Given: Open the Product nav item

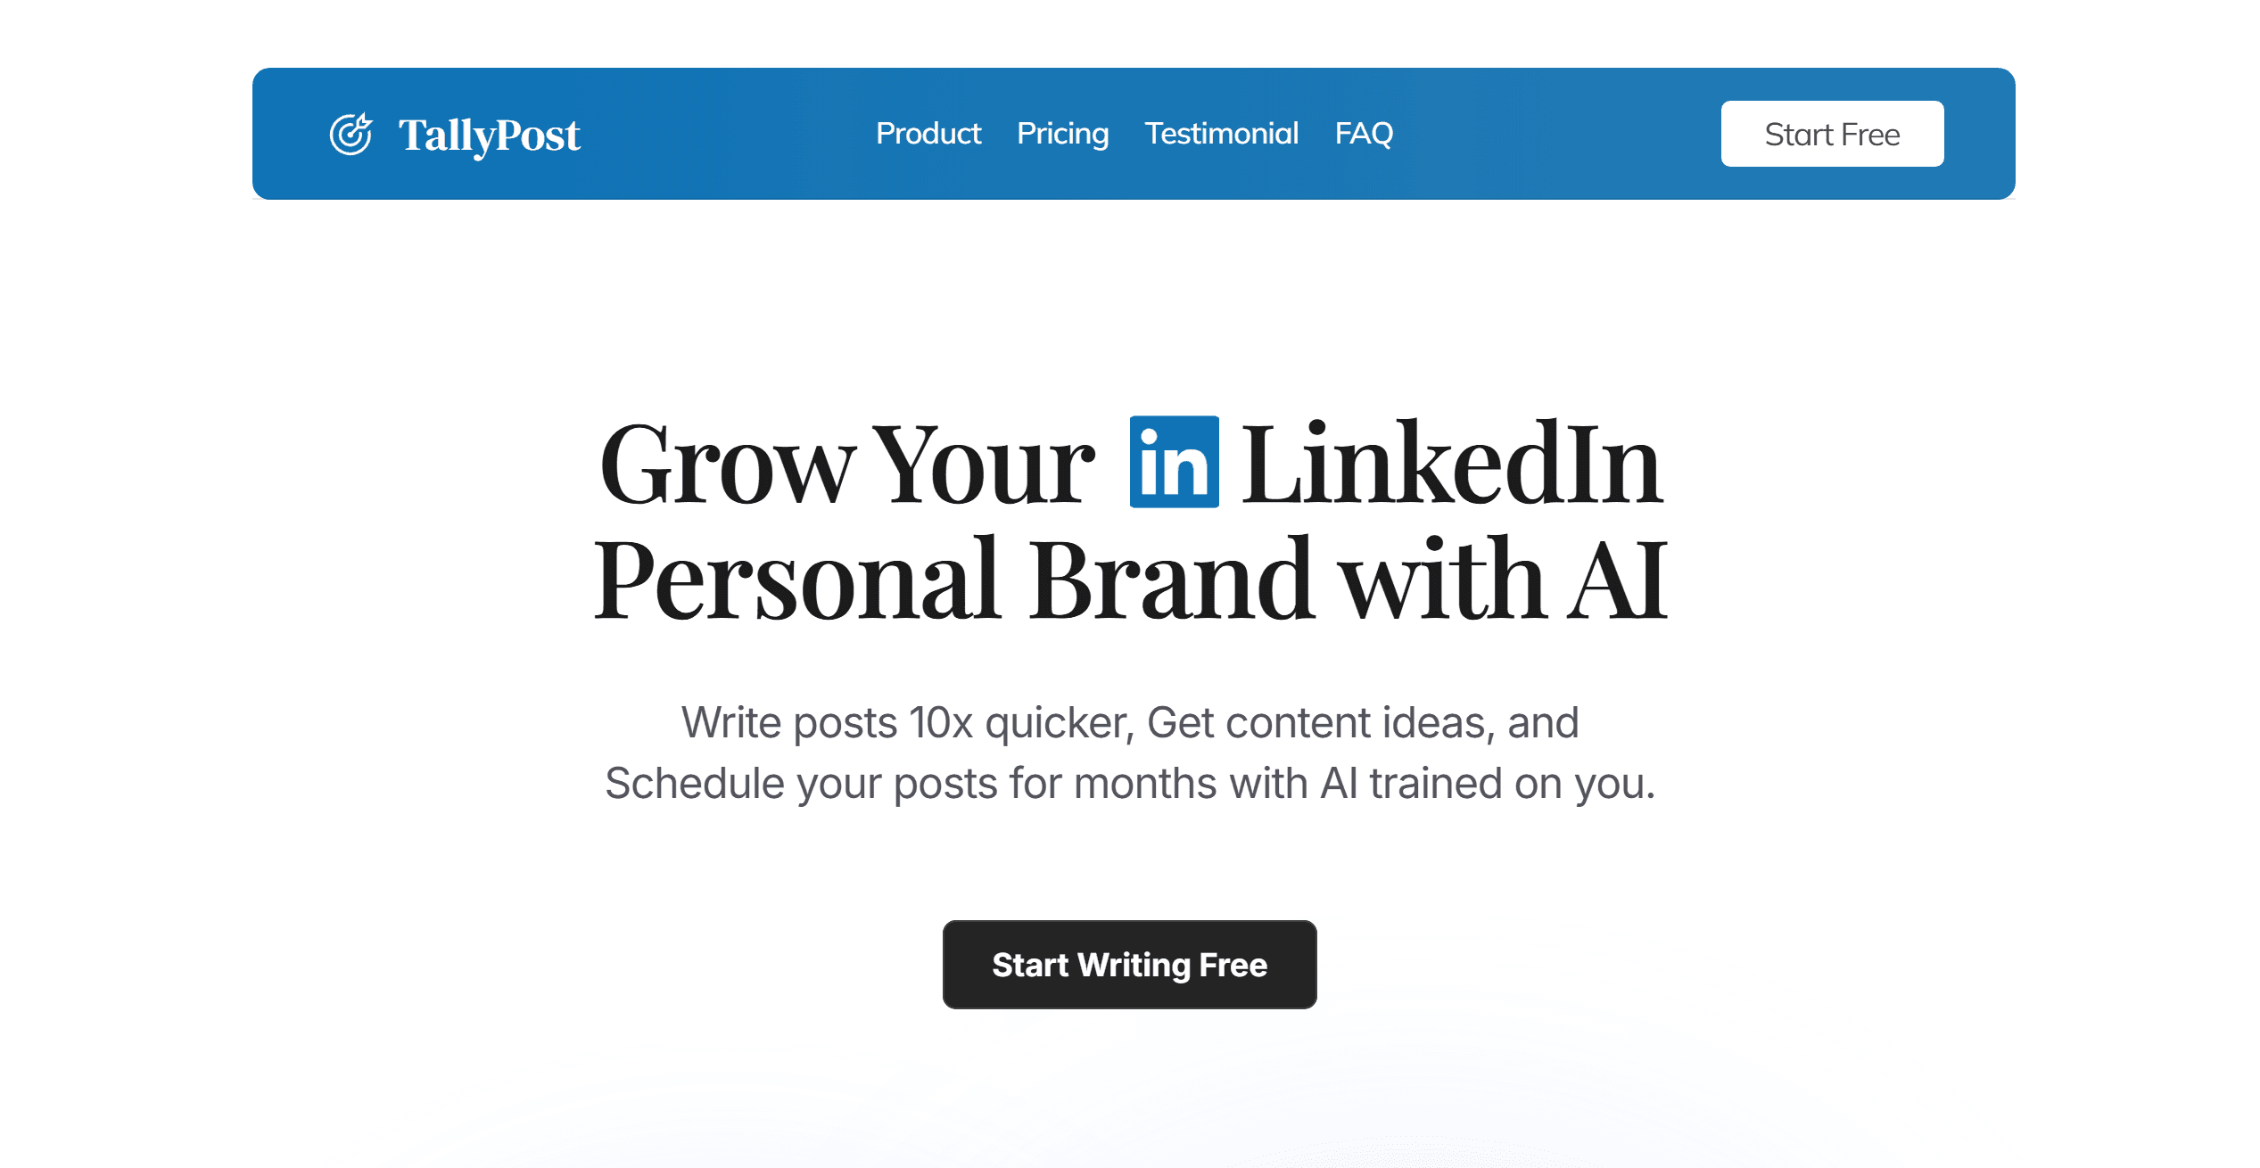Looking at the screenshot, I should (x=928, y=134).
